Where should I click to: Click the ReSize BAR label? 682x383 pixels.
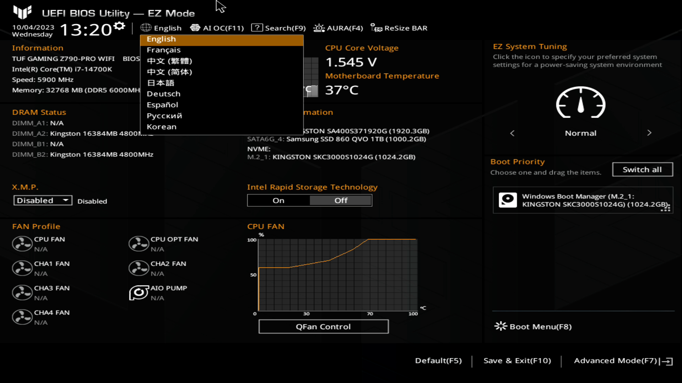tap(406, 28)
